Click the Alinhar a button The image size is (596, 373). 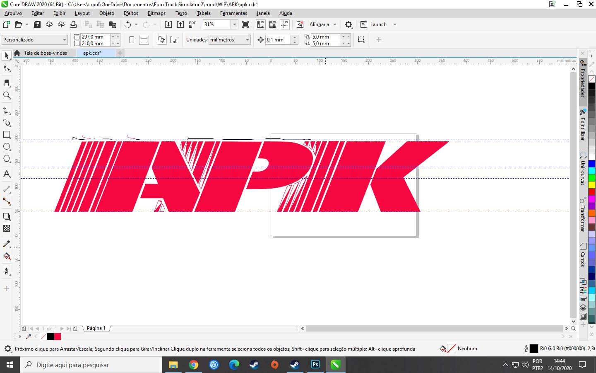[319, 24]
